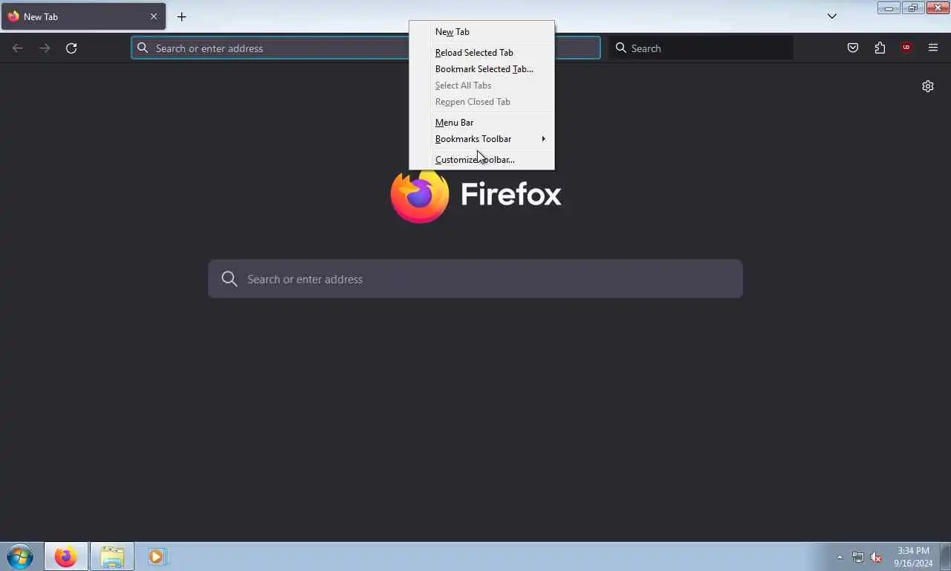Select the New Tab browser tab

[83, 16]
